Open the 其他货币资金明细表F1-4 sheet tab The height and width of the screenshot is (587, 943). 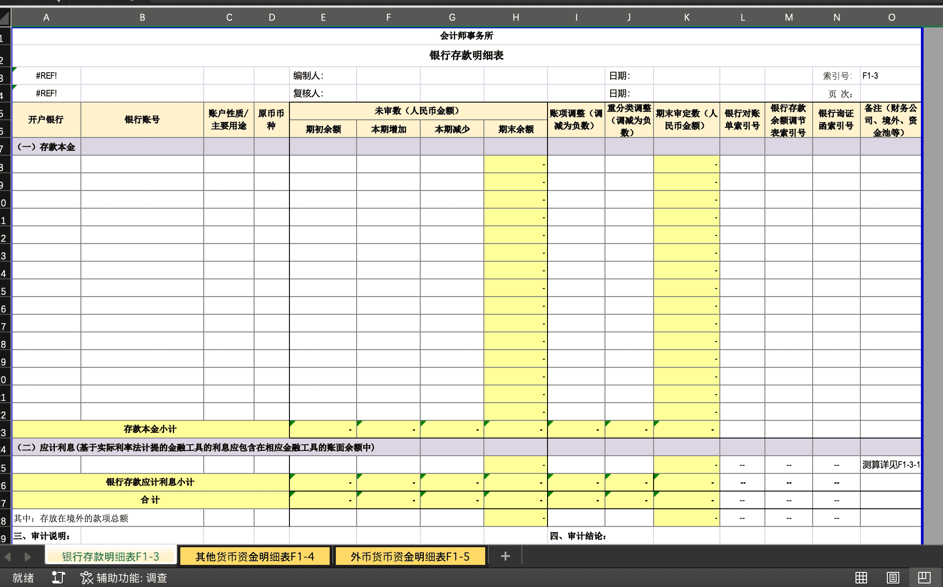(x=255, y=557)
